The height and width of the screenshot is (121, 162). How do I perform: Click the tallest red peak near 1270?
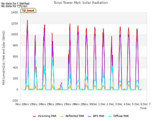[27, 20]
